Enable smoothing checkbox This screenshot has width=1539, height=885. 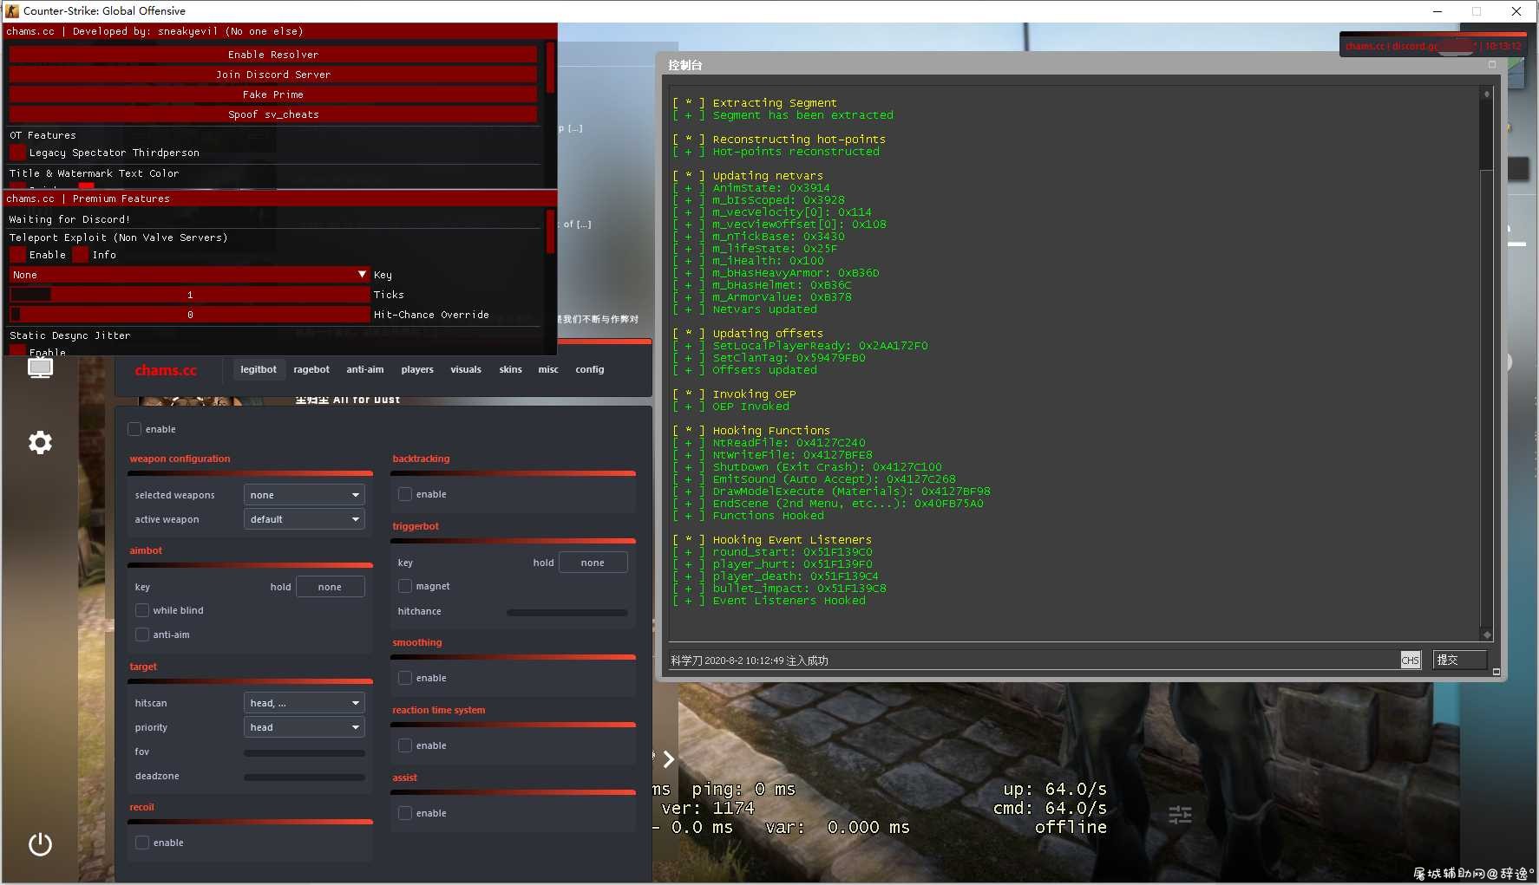click(x=405, y=678)
